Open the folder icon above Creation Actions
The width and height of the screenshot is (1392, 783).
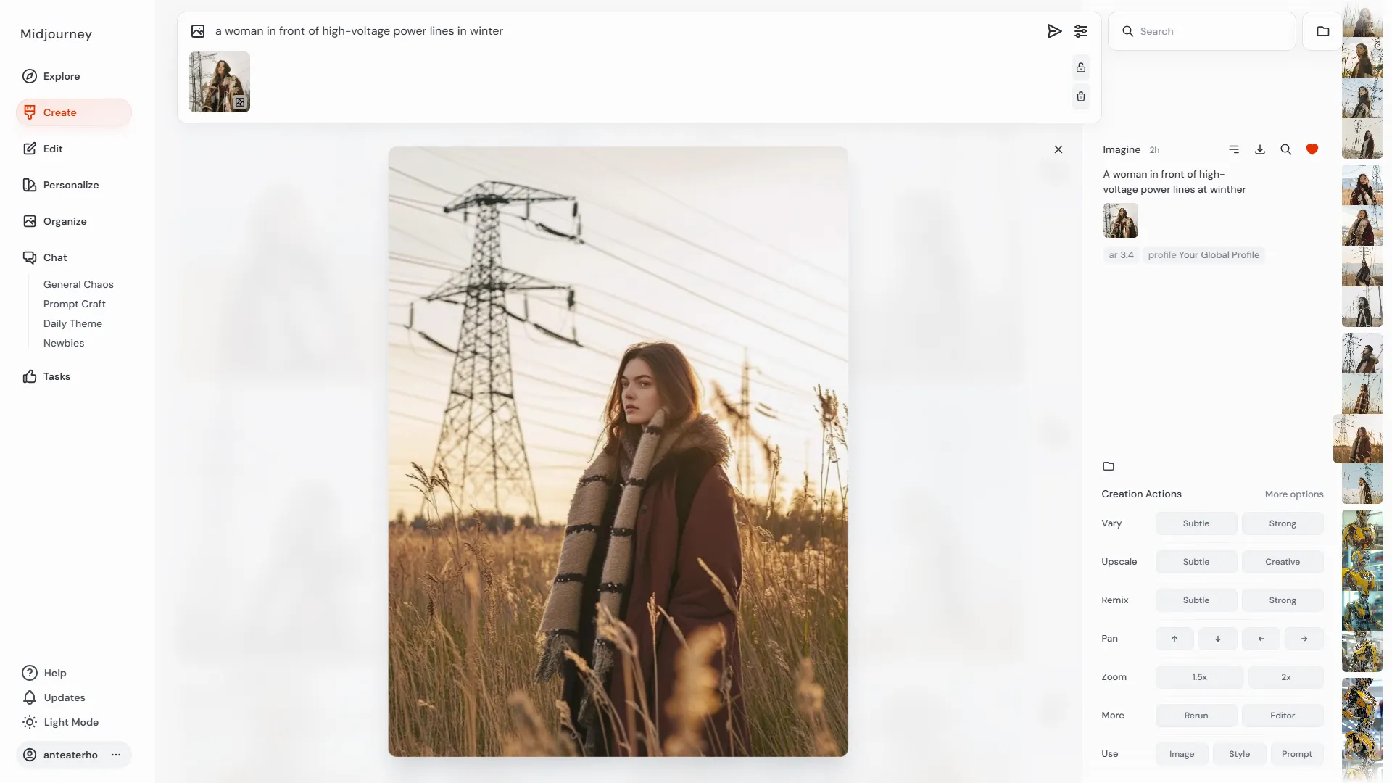[1109, 466]
